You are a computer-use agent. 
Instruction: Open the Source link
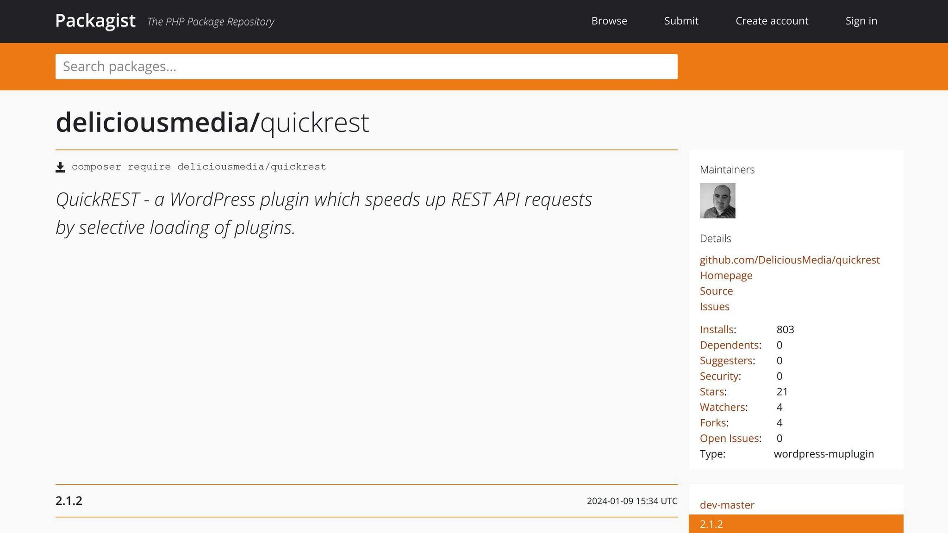pos(717,291)
